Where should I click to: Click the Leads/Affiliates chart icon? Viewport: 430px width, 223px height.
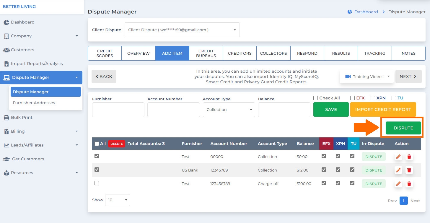click(6, 145)
